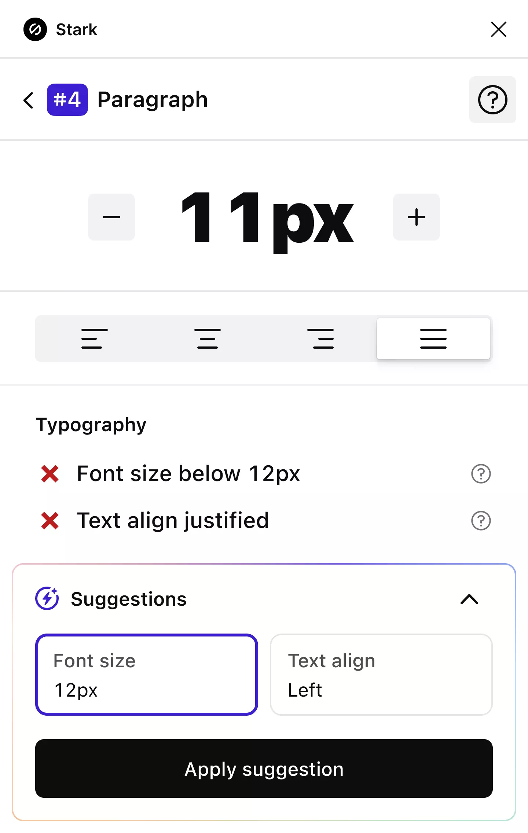The image size is (528, 833).
Task: Click the help icon beside Text align justified
Action: 481,520
